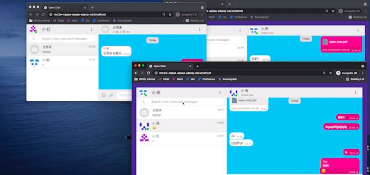370x175 pixels.
Task: Click the emoji icon in the 小红 window
Action: [x=104, y=95]
